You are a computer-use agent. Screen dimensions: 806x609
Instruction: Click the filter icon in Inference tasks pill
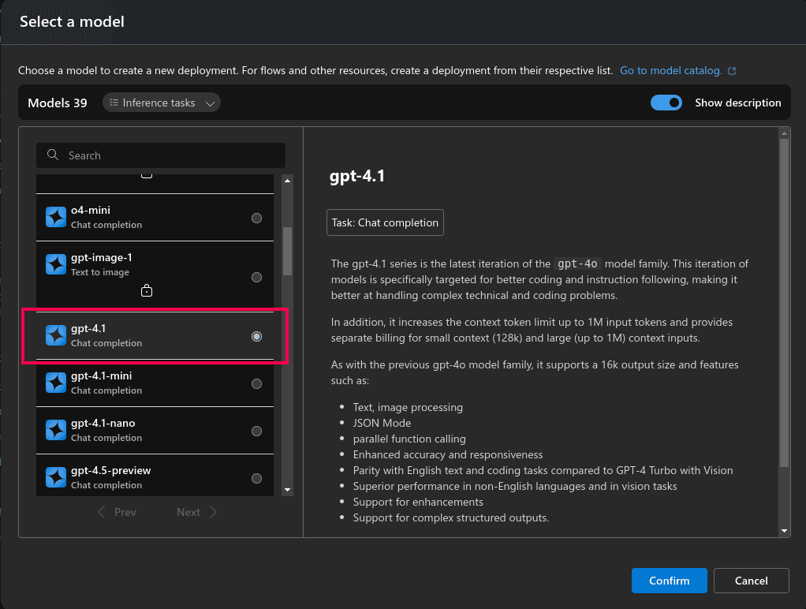113,103
